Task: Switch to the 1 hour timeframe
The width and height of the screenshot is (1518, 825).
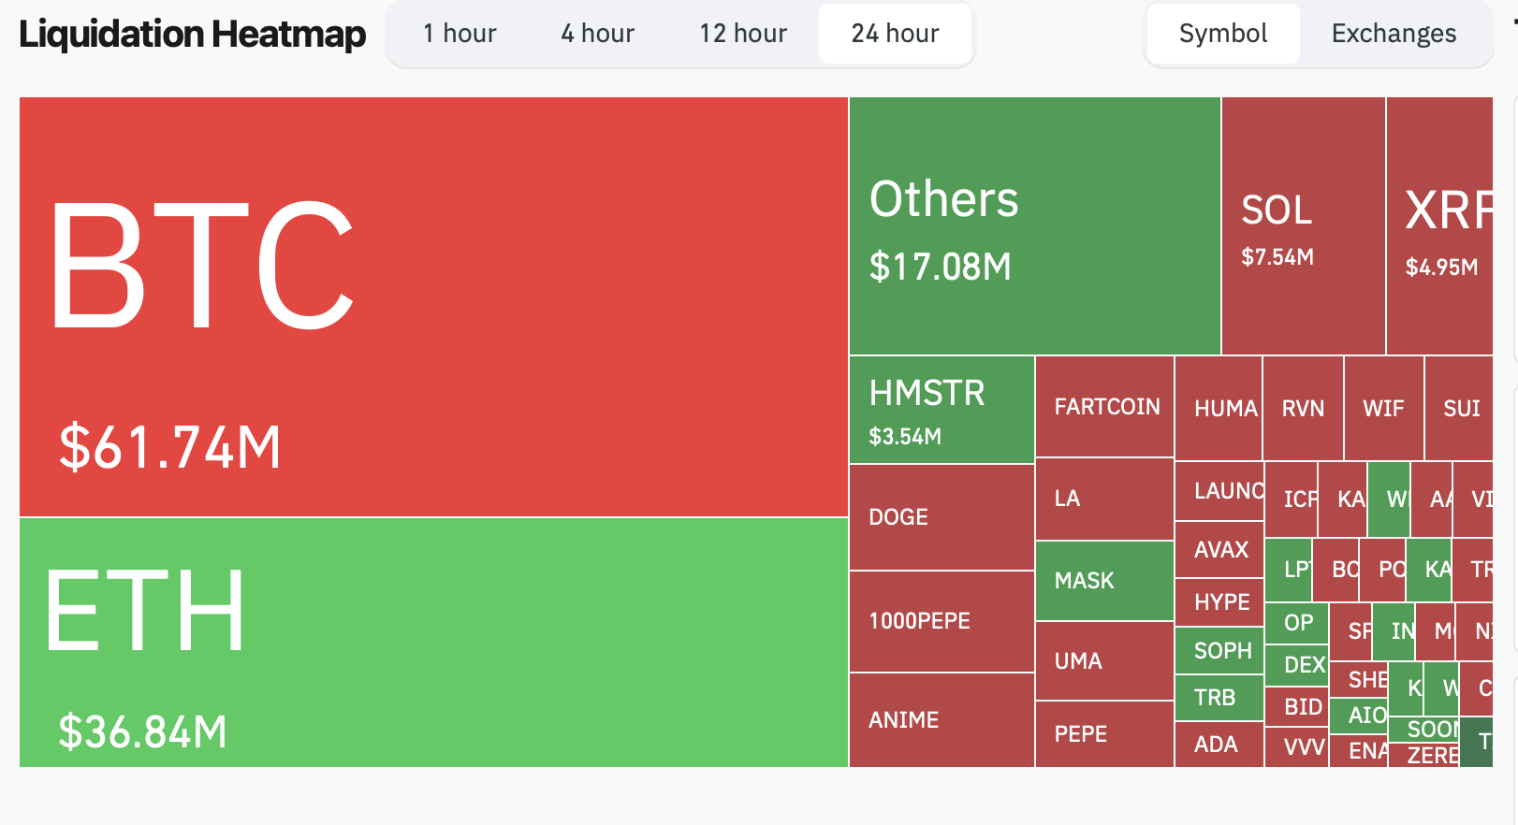Action: (459, 34)
